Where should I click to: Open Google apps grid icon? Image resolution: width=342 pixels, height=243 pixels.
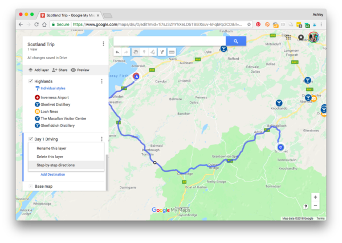point(288,37)
